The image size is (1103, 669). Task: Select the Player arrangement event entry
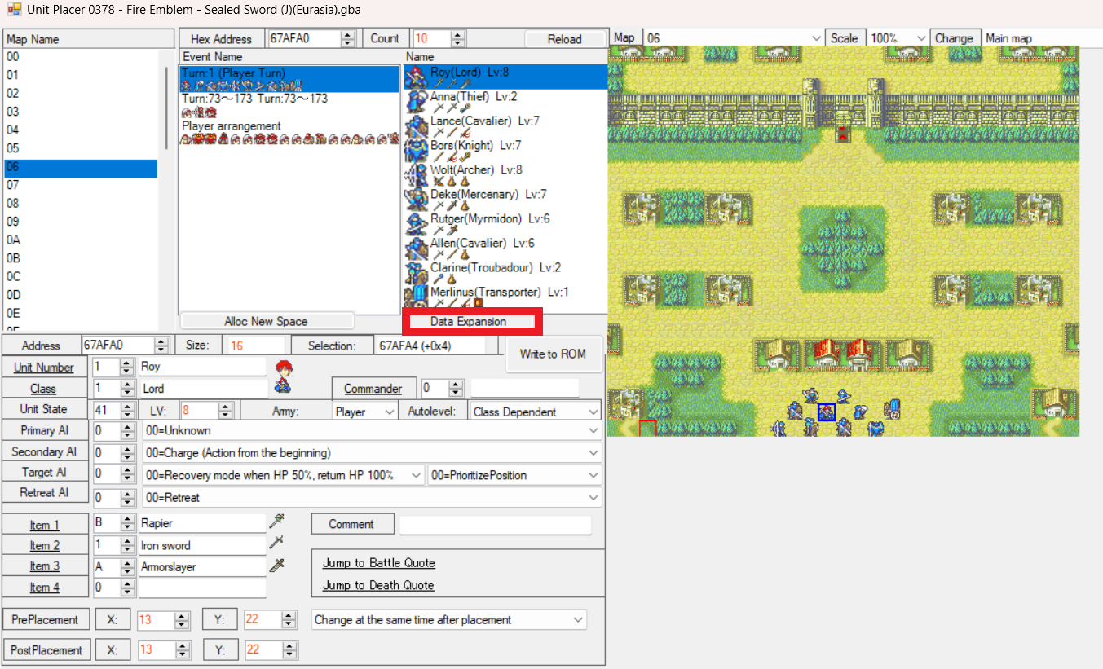pyautogui.click(x=232, y=127)
